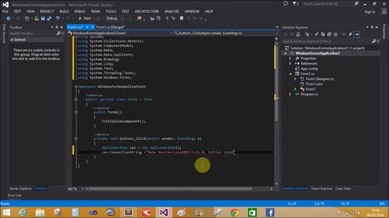Open Internet Explorer from the taskbar
Viewport: 389px width, 218px height.
coord(22,213)
